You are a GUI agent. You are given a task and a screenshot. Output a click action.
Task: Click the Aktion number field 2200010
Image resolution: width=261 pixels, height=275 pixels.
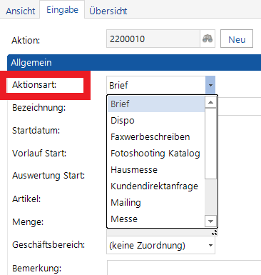153,39
